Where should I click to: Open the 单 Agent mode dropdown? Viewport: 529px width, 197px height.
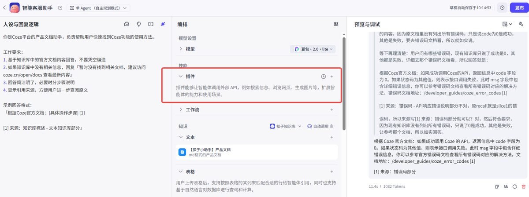point(98,8)
